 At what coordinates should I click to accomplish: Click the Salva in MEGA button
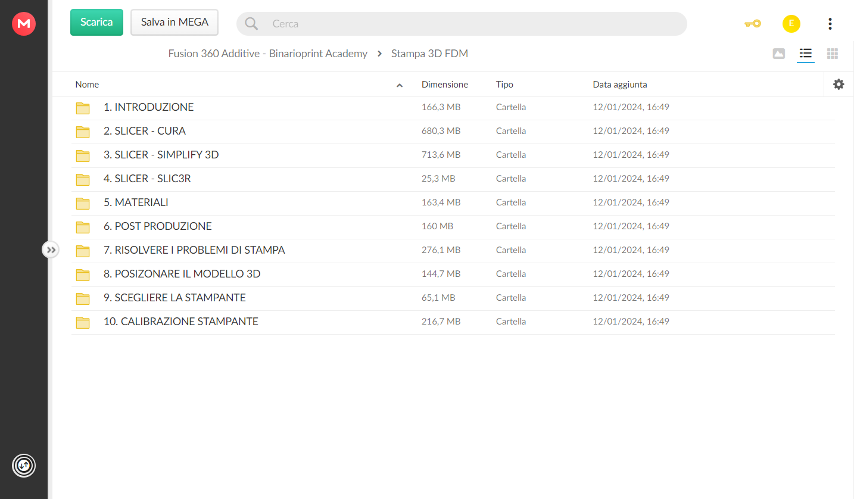point(174,23)
